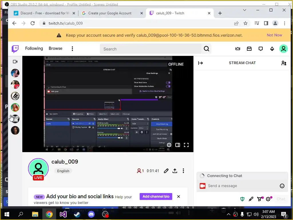Image resolution: width=293 pixels, height=220 pixels.
Task: Bookmark this page with star icon
Action: 246,23
